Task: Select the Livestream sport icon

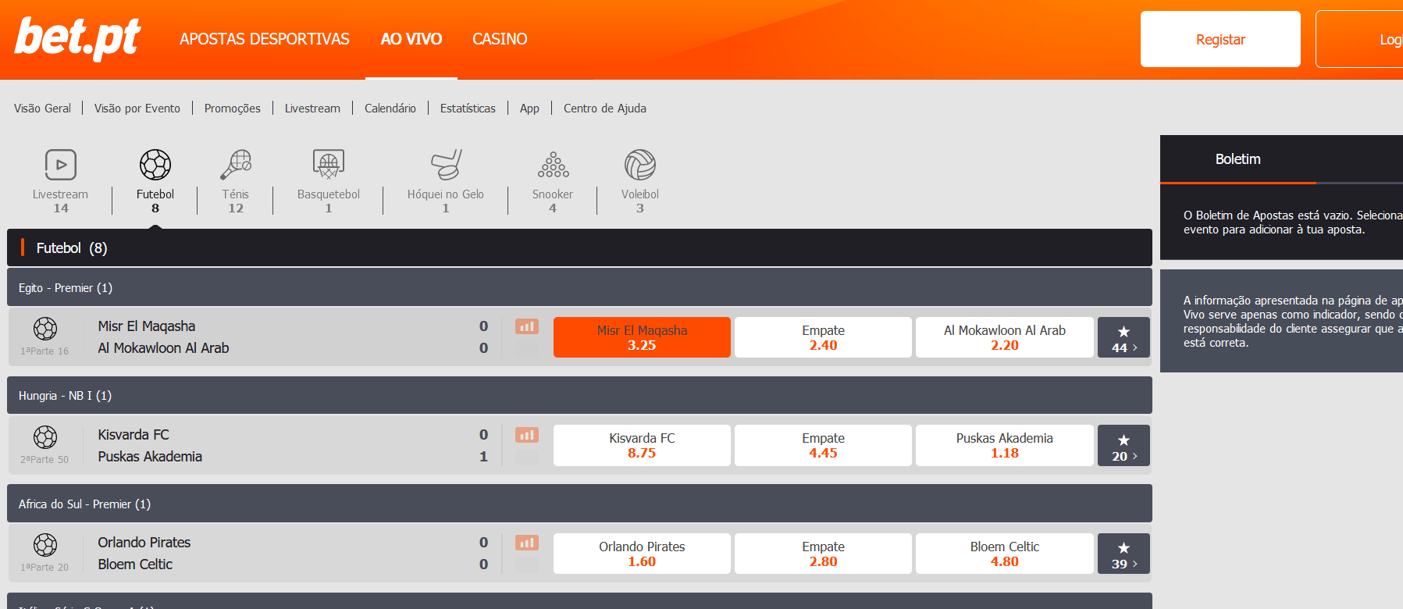Action: pyautogui.click(x=60, y=165)
